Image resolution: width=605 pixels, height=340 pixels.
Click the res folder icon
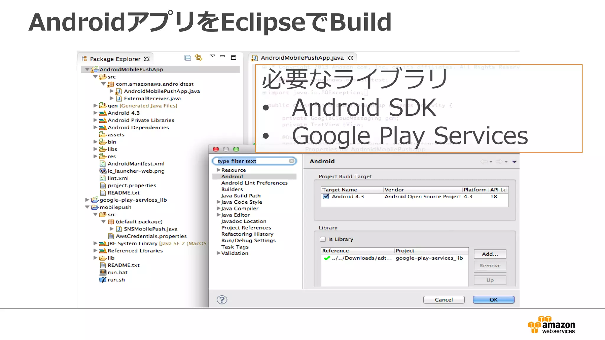click(x=103, y=156)
